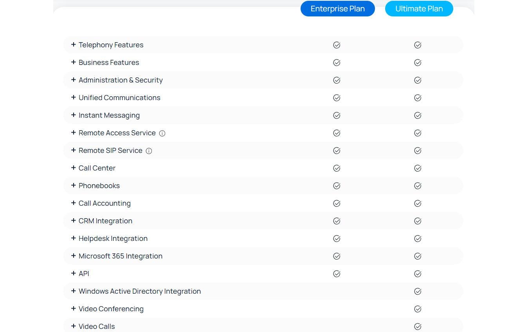Select the Call Accounting row label
The width and height of the screenshot is (528, 332).
tap(105, 203)
